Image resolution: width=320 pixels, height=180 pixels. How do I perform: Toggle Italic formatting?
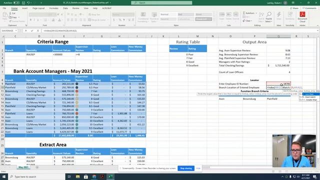[34, 20]
